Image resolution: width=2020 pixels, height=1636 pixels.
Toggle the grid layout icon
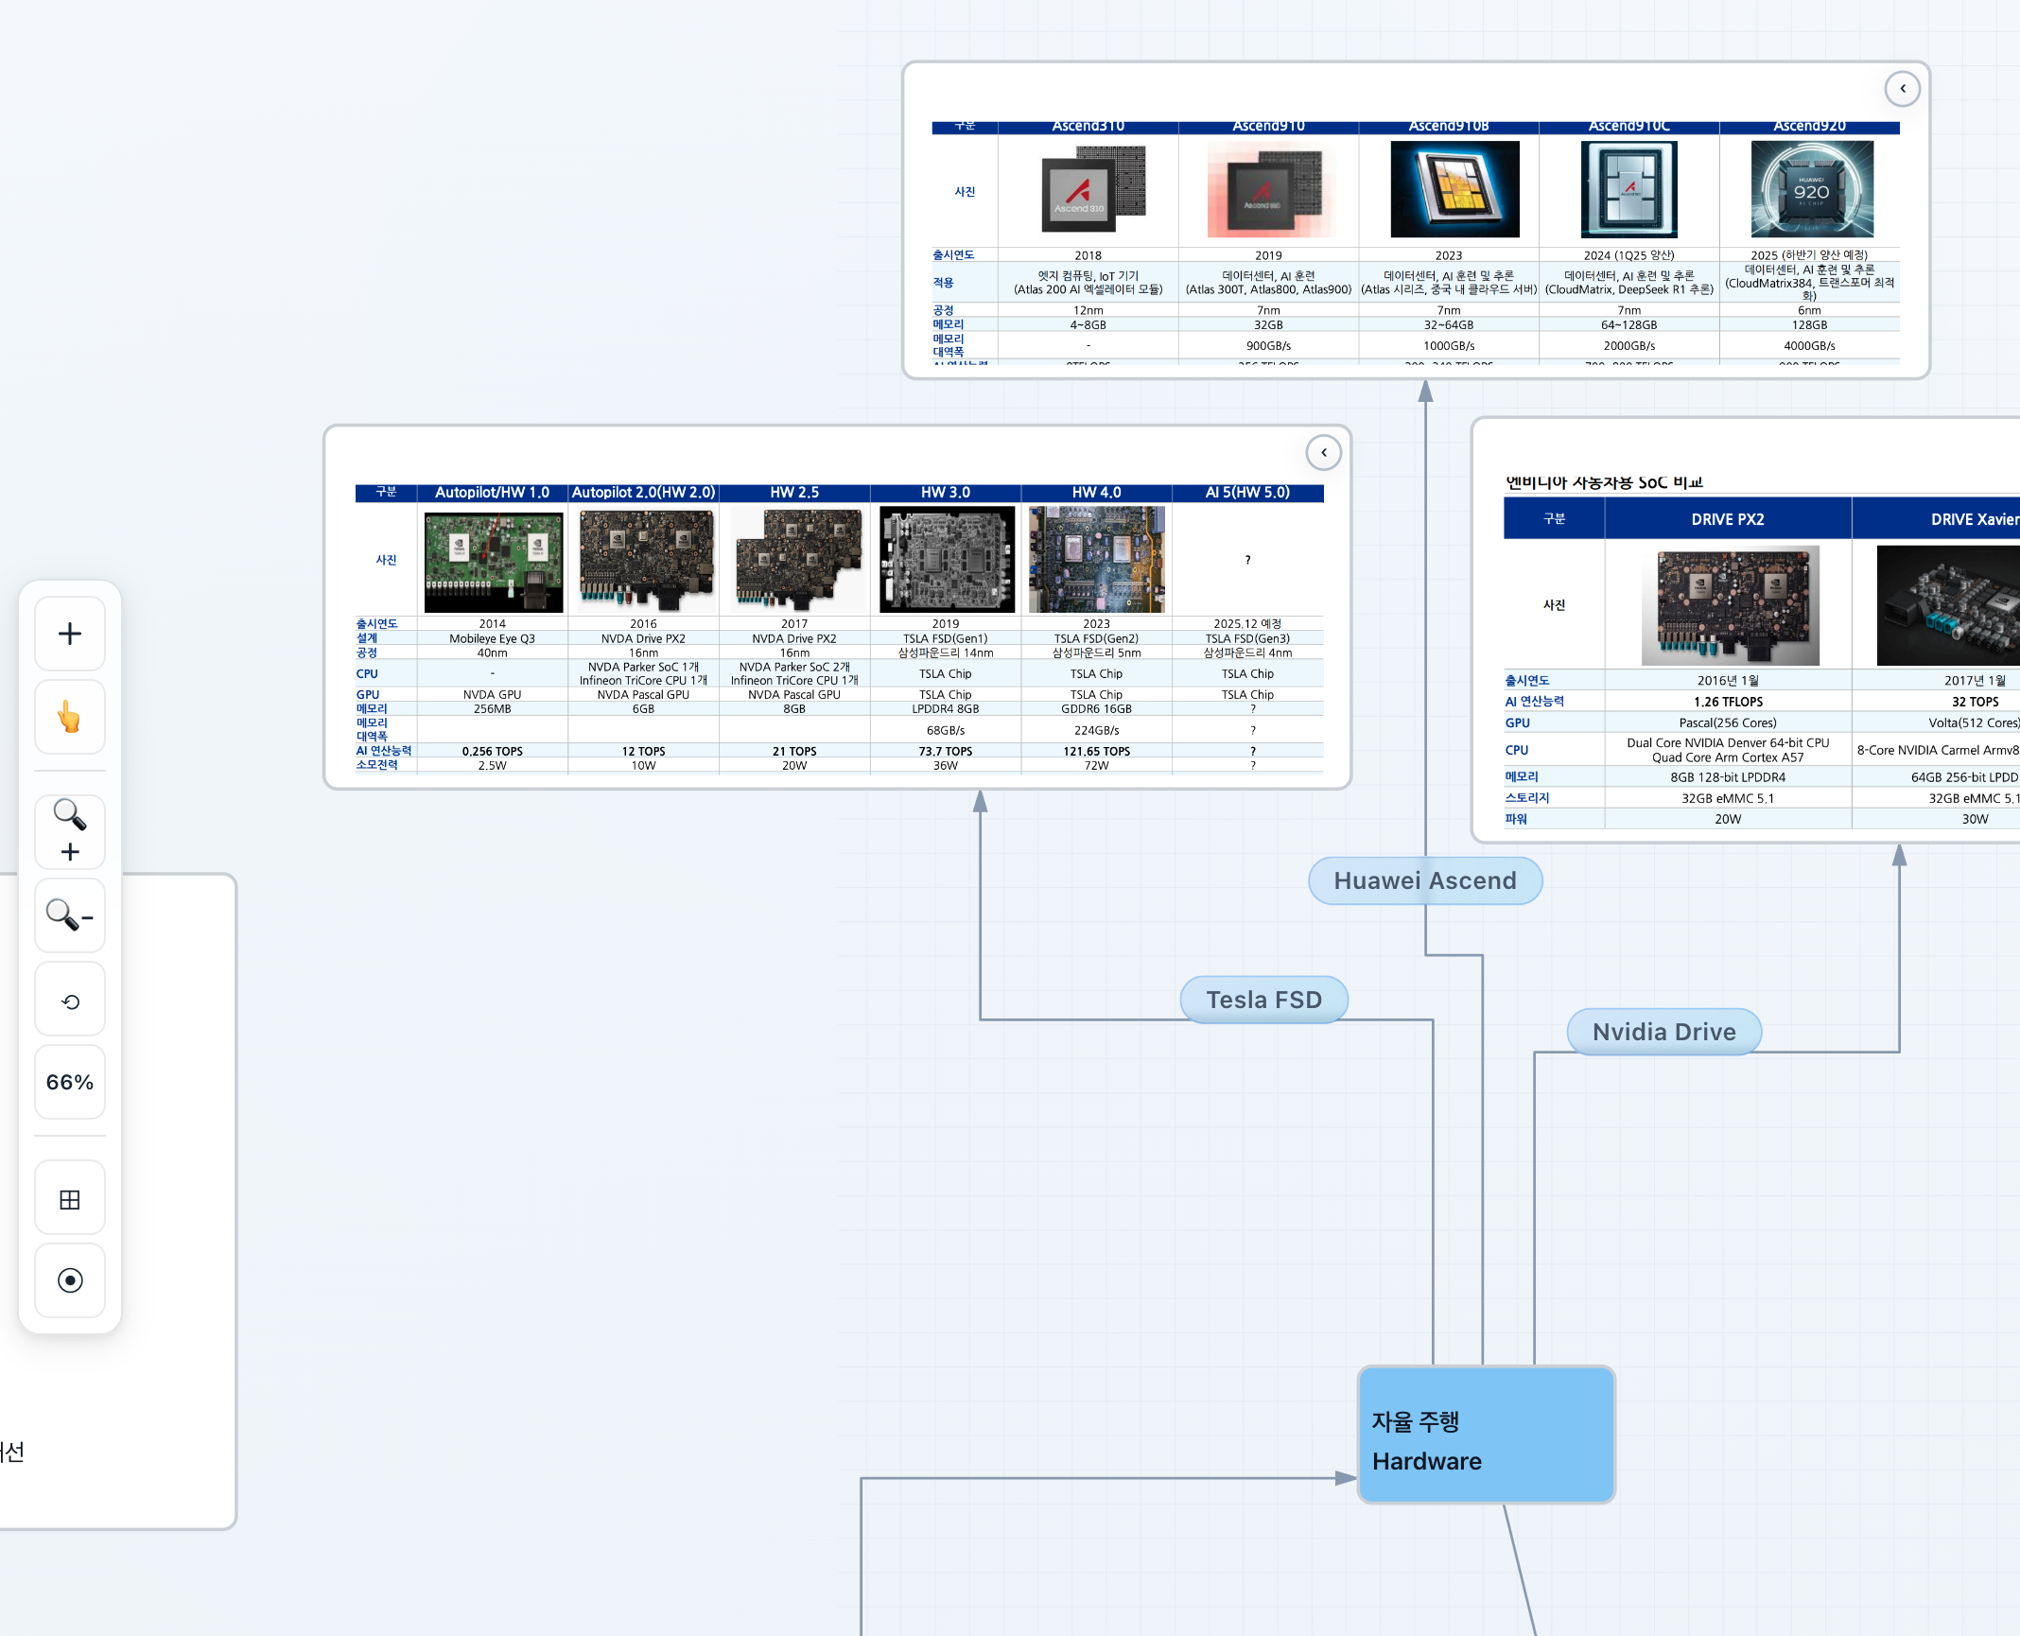coord(70,1199)
